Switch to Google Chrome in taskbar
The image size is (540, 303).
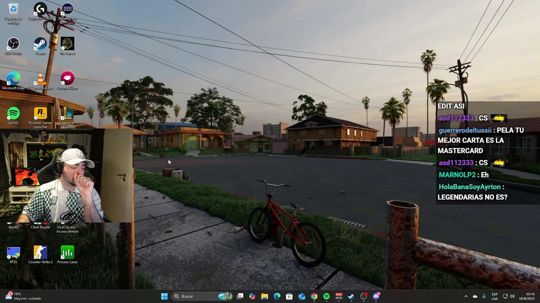click(x=314, y=296)
